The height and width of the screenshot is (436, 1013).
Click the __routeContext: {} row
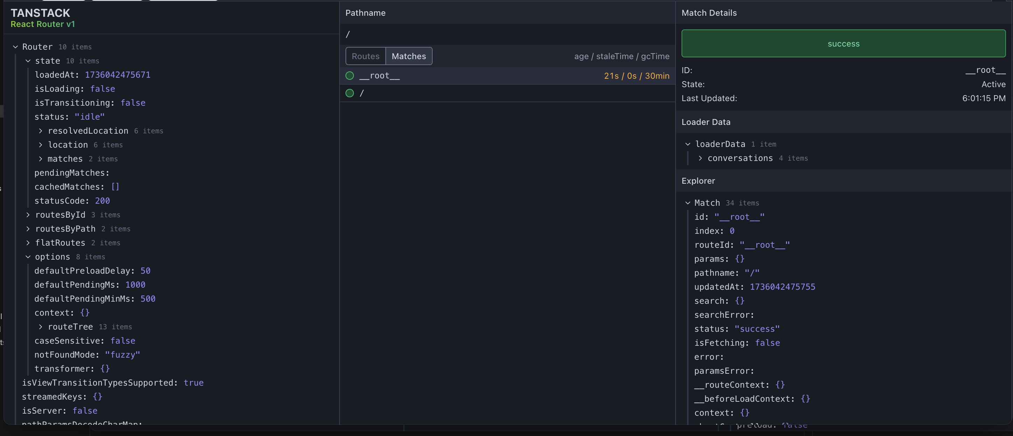(740, 385)
